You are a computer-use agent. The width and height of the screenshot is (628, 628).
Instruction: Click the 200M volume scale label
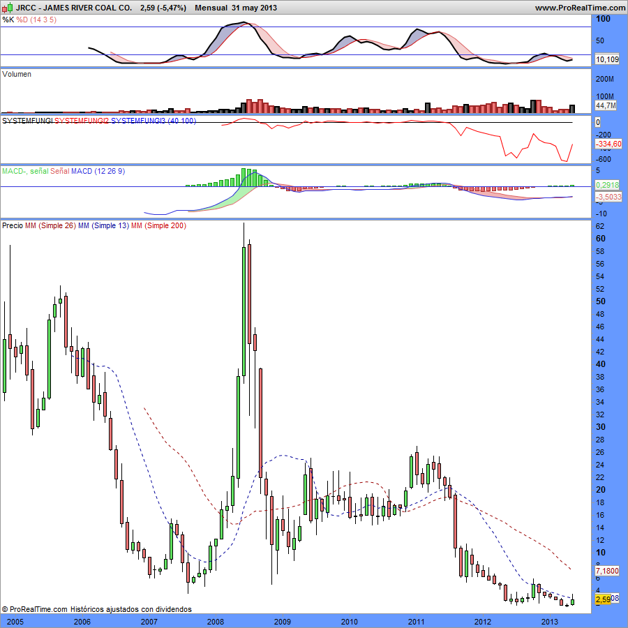605,79
